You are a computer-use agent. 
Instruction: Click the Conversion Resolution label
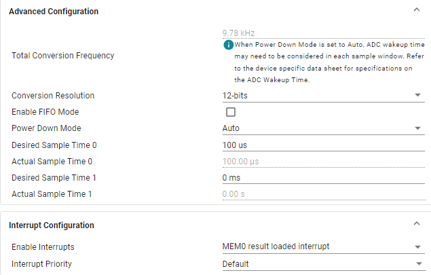[53, 96]
